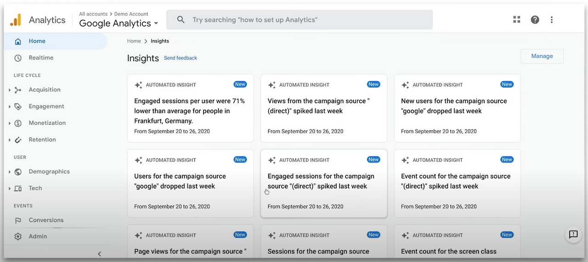Expand the Acquisition section

(x=10, y=90)
